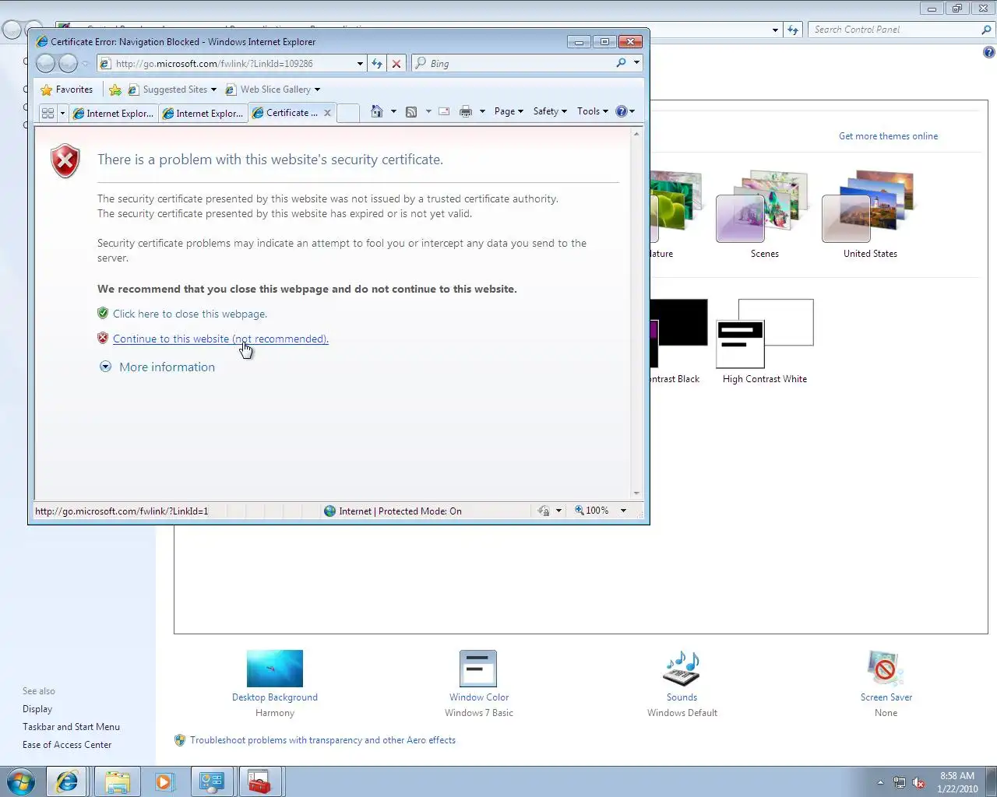Image resolution: width=997 pixels, height=797 pixels.
Task: Show hidden tray icons arrow
Action: pos(881,782)
